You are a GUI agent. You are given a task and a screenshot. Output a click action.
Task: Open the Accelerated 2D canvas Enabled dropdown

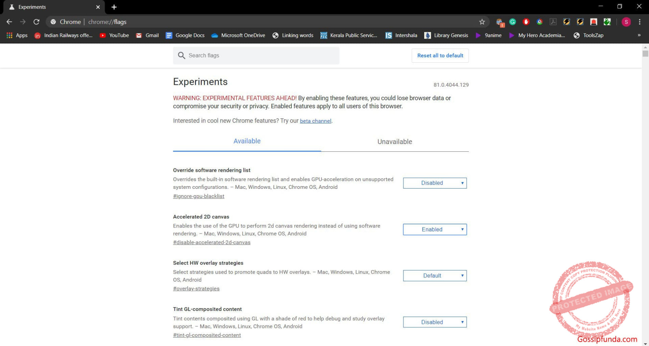[x=434, y=229]
